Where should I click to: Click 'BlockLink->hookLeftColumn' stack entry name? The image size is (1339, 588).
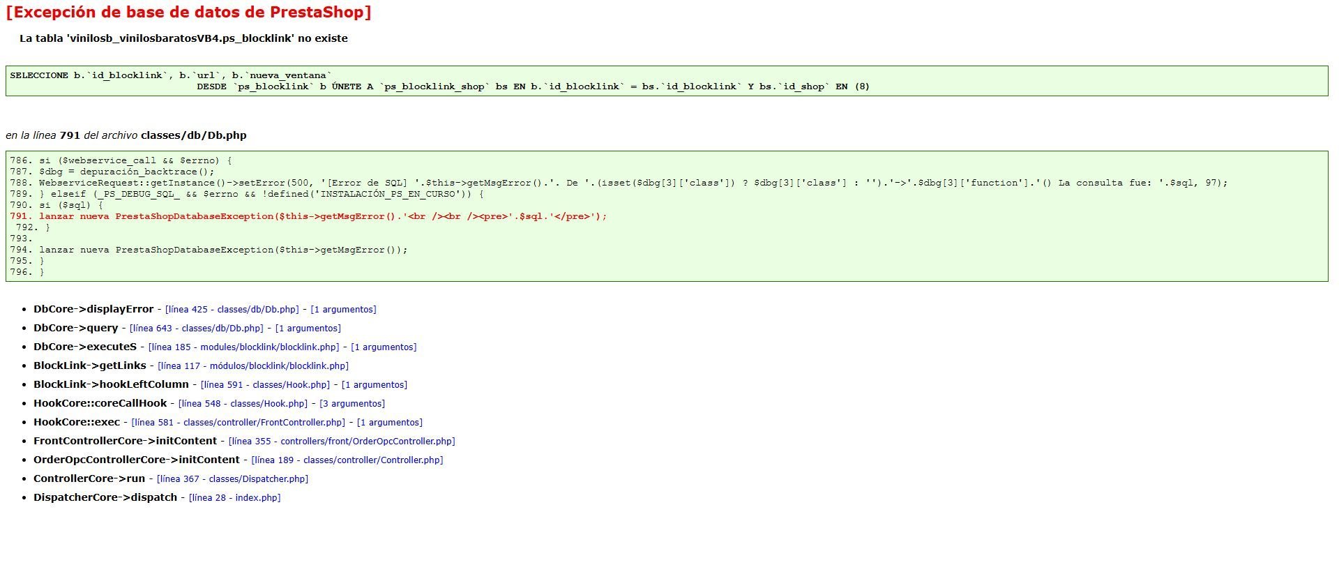pyautogui.click(x=111, y=384)
